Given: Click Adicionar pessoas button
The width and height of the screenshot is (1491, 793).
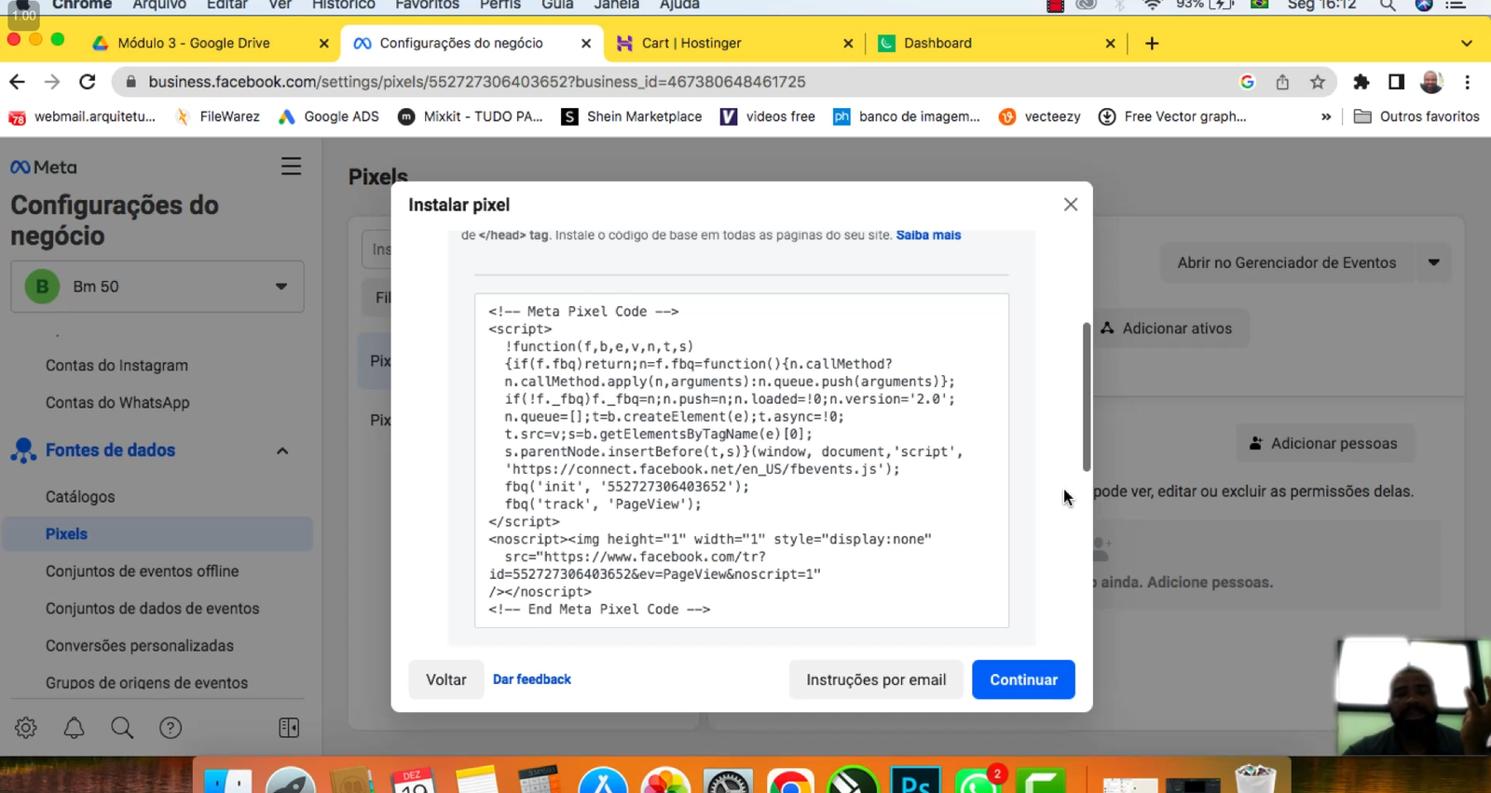Looking at the screenshot, I should click(1324, 443).
